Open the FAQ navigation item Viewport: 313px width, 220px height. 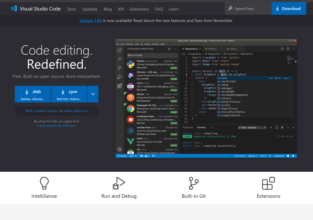tap(159, 9)
